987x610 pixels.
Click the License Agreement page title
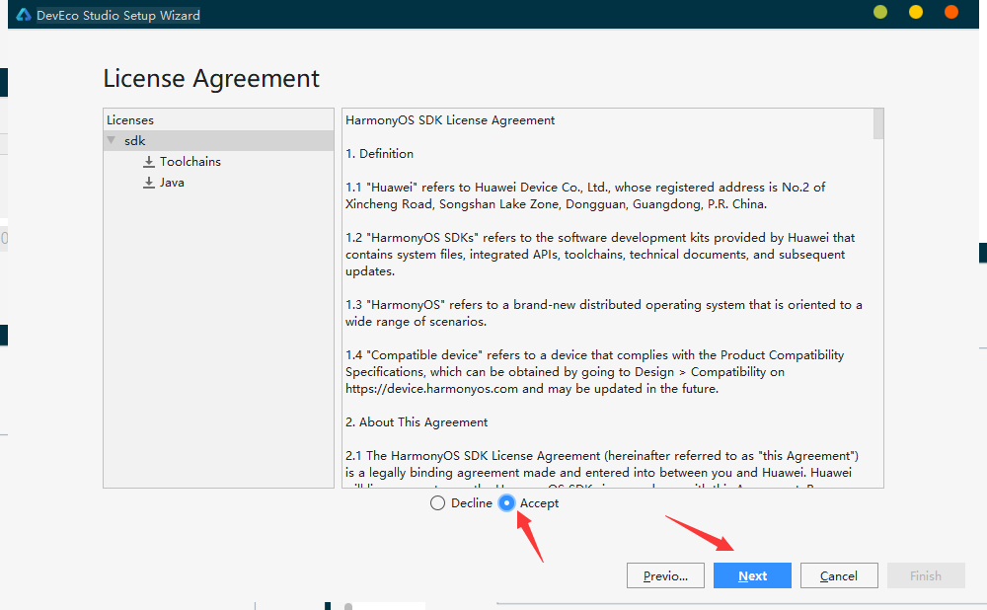(x=211, y=79)
